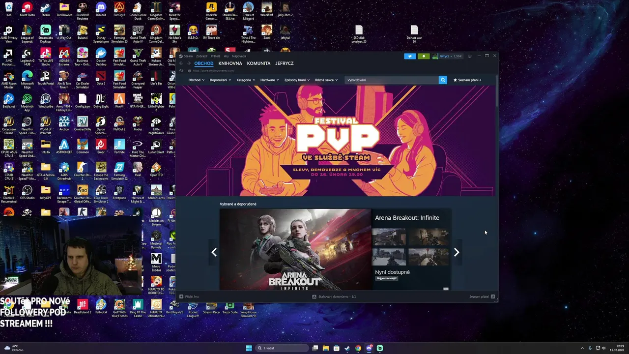This screenshot has width=629, height=354.
Task: Select SSD disk prosinec 25 file
Action: (359, 34)
